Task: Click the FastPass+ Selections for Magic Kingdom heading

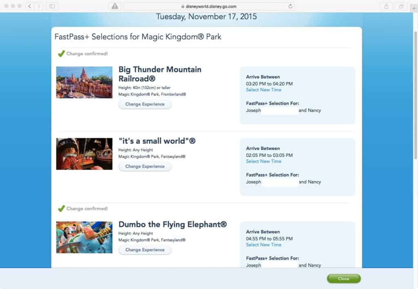Action: click(138, 36)
